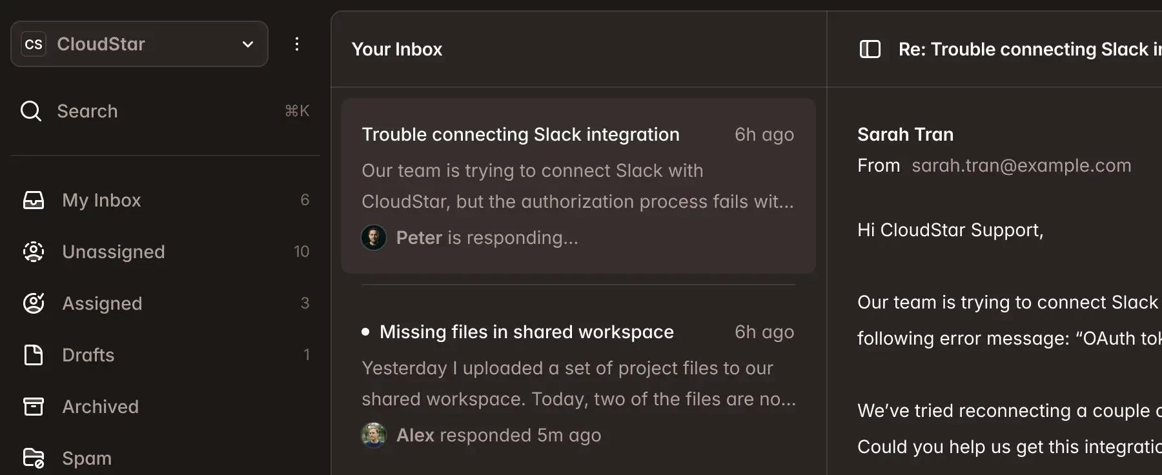The height and width of the screenshot is (475, 1162).
Task: Expand the workspace chevron arrow
Action: click(248, 44)
